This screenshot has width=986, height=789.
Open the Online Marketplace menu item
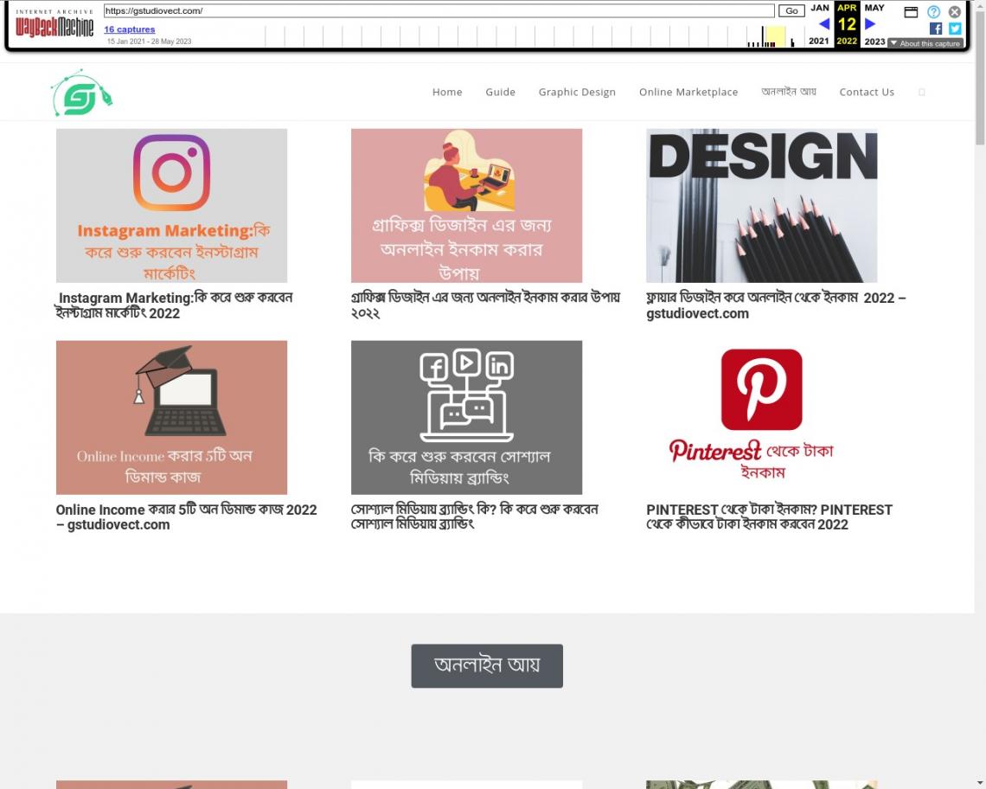(x=688, y=92)
